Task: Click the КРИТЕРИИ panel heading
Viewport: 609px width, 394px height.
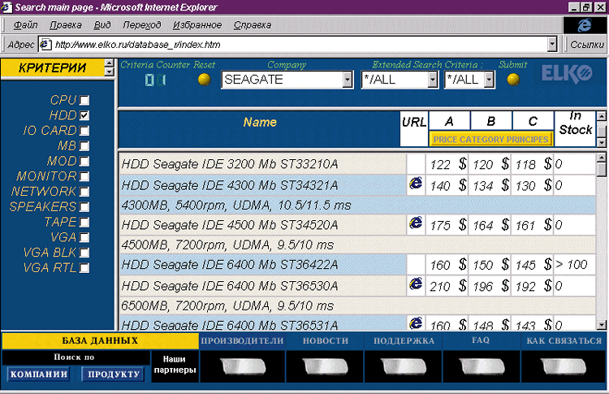Action: click(x=53, y=68)
